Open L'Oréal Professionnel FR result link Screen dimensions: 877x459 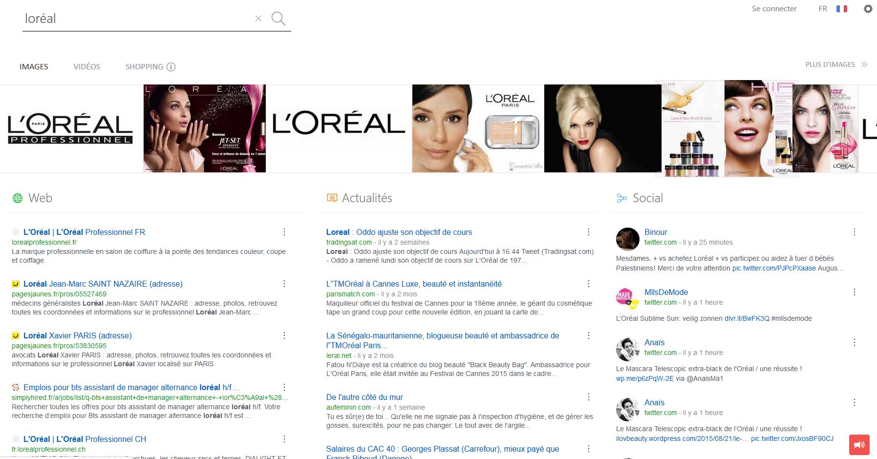84,232
